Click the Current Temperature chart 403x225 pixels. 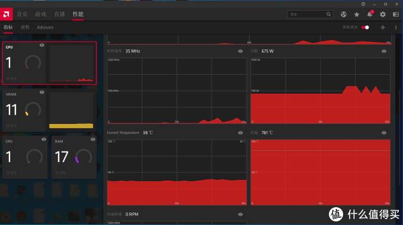tap(177, 172)
